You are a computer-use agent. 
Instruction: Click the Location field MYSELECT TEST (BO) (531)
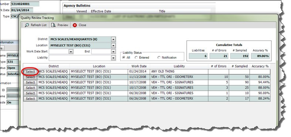pos(80,45)
